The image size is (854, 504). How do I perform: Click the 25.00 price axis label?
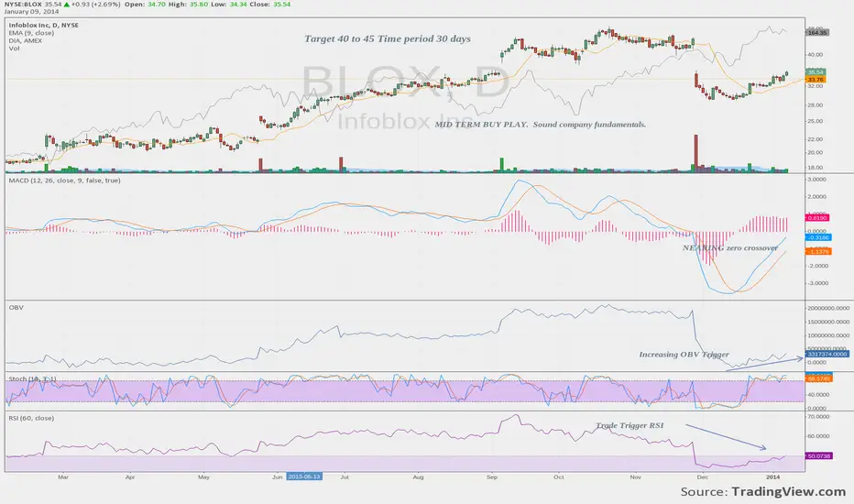tap(816, 121)
